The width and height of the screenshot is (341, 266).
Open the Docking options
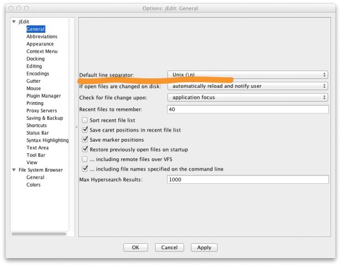pyautogui.click(x=36, y=59)
